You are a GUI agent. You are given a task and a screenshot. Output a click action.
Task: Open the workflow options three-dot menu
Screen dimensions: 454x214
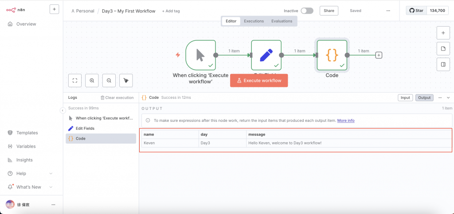(388, 11)
